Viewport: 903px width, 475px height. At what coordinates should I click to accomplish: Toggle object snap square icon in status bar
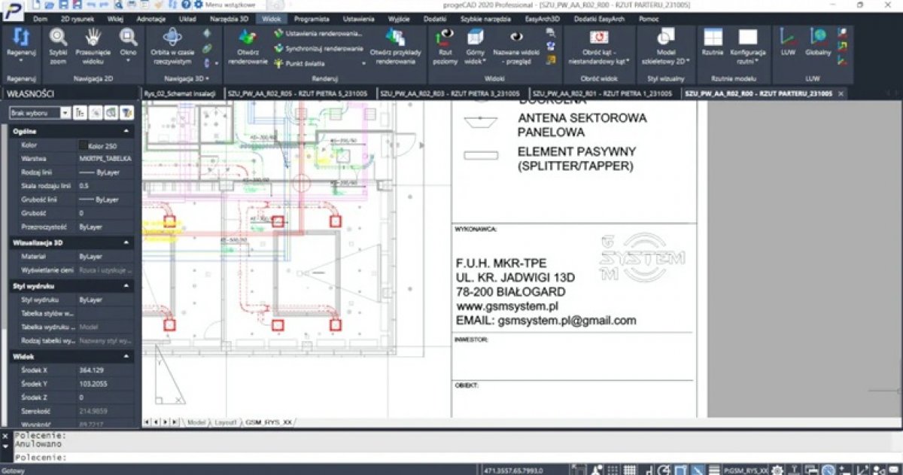click(x=680, y=470)
